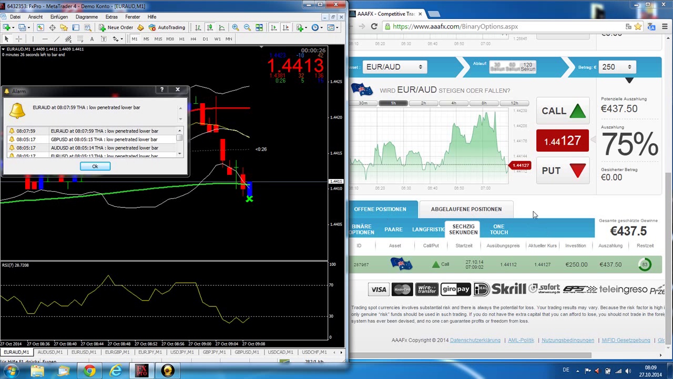The height and width of the screenshot is (379, 673).
Task: Open the EUR/AUD asset dropdown
Action: [x=394, y=67]
